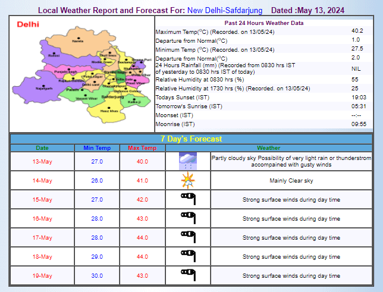Click the Min Temp column header
Viewport: 383px width, 292px height.
pyautogui.click(x=97, y=147)
